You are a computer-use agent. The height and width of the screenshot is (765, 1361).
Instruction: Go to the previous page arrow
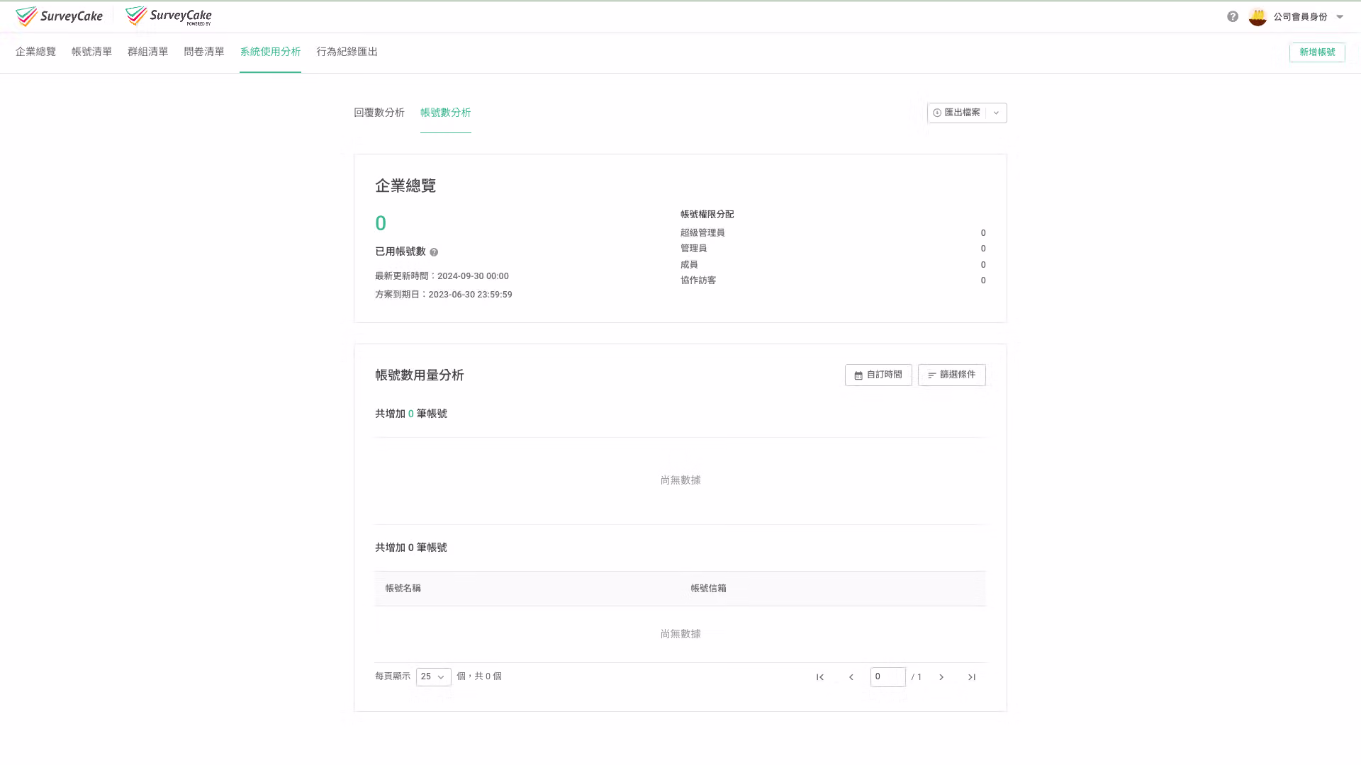pyautogui.click(x=851, y=677)
